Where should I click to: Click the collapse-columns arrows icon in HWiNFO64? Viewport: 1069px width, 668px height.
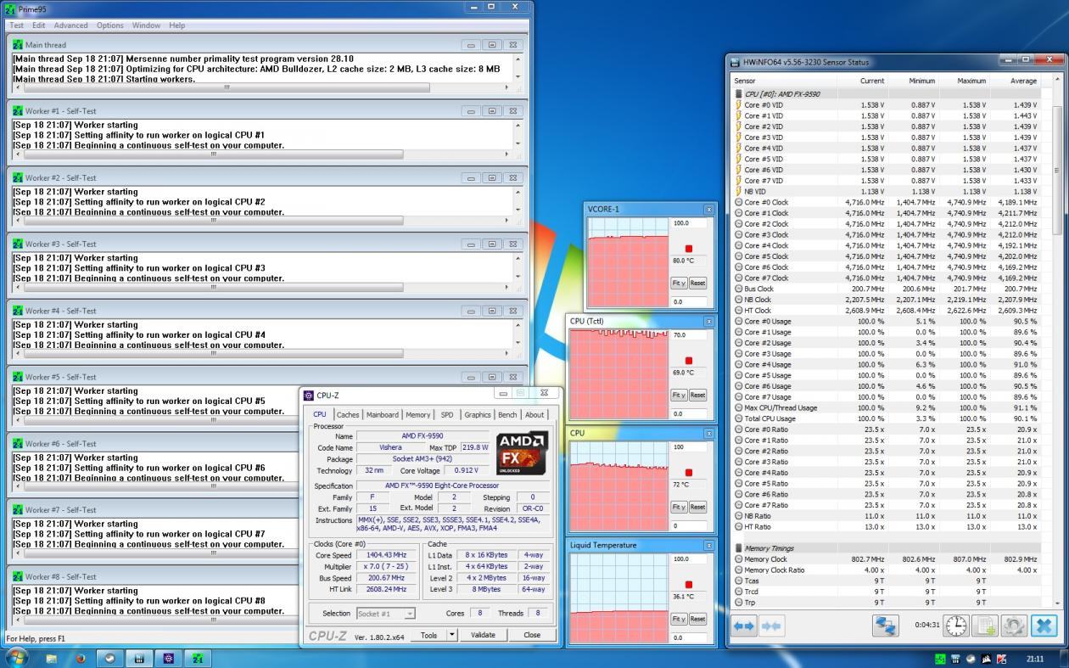771,626
